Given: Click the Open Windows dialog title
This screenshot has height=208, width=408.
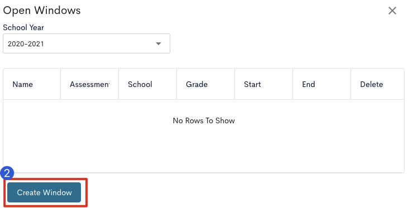Looking at the screenshot, I should point(42,11).
